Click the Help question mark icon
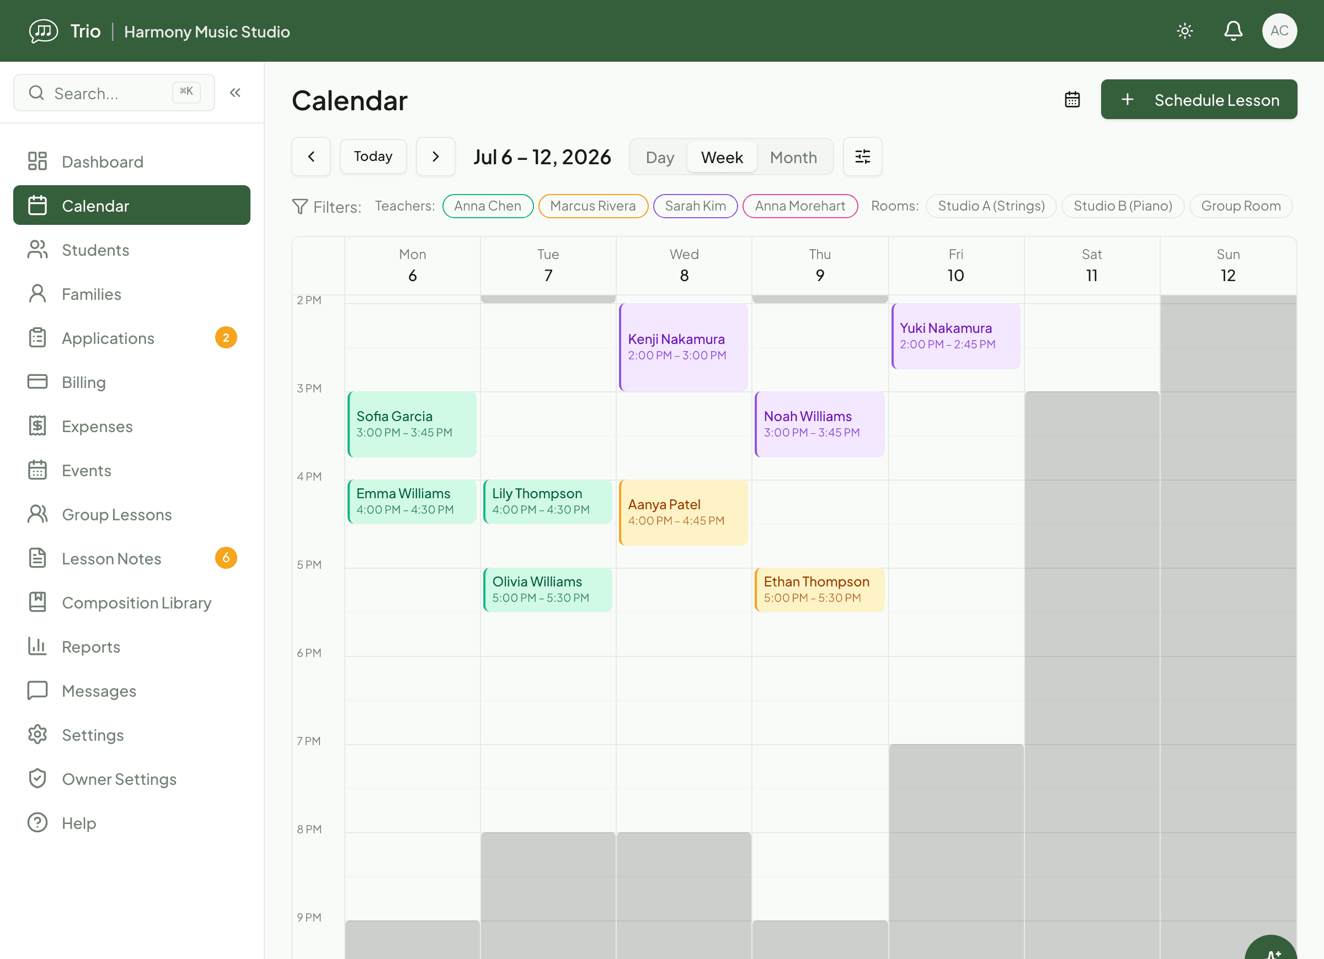1324x959 pixels. coord(38,822)
